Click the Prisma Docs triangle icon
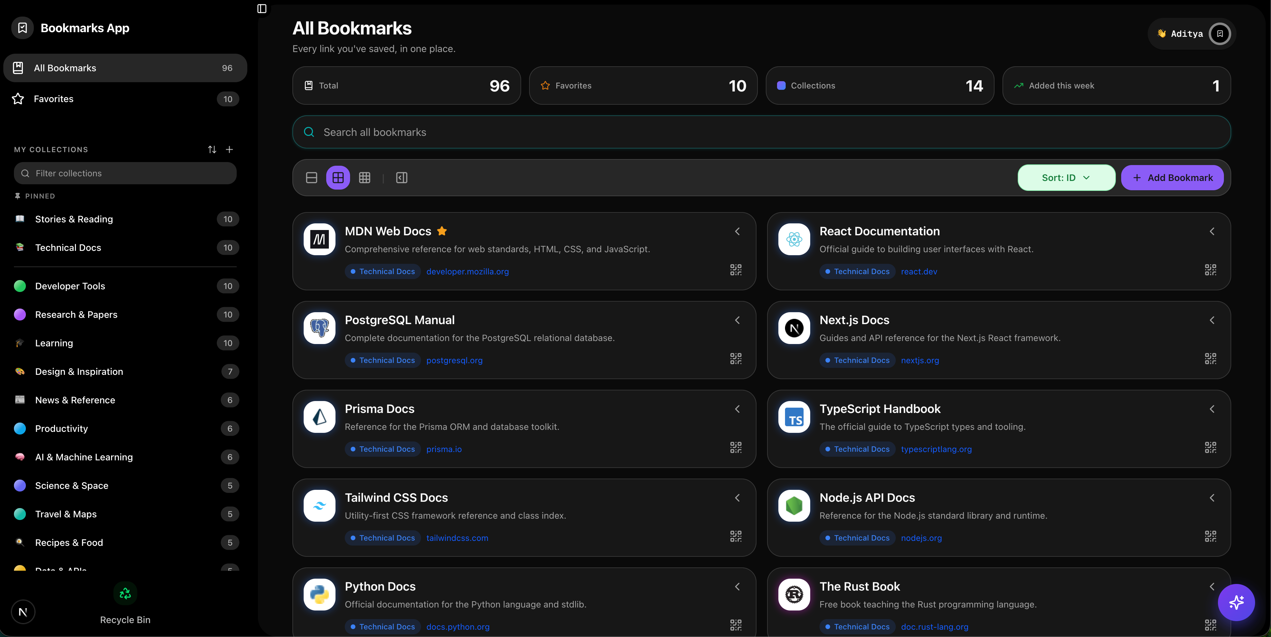The width and height of the screenshot is (1271, 637). 319,417
